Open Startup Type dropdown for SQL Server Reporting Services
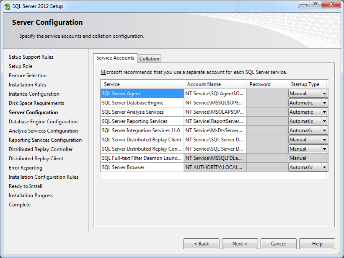The width and height of the screenshot is (344, 258). [324, 121]
